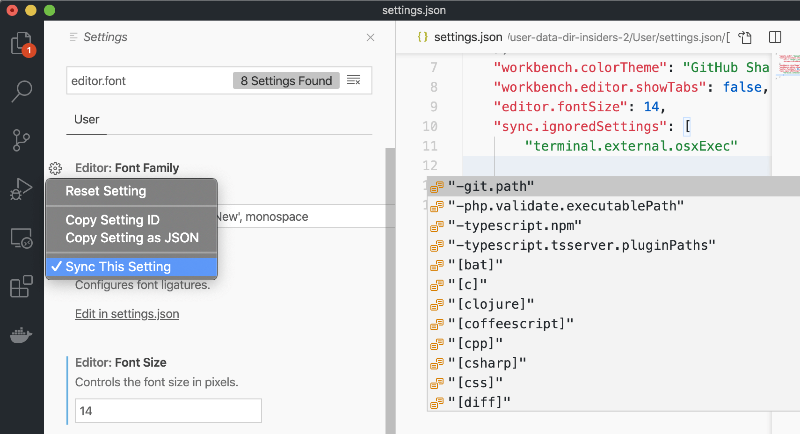Click the Font Size input field
The width and height of the screenshot is (800, 434).
[168, 411]
